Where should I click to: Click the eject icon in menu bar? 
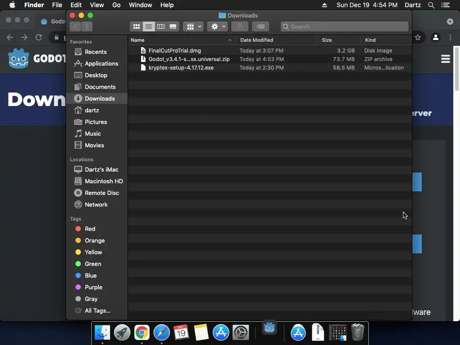324,5
